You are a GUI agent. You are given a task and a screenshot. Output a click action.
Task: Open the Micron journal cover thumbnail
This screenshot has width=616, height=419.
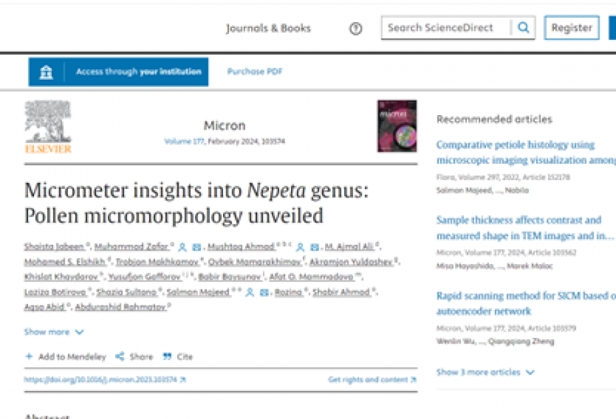[397, 126]
